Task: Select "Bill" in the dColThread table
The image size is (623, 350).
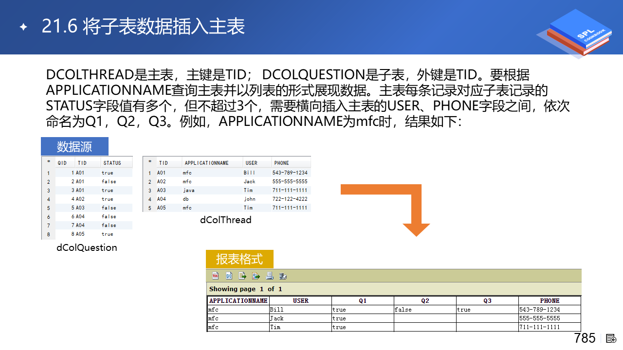Action: click(249, 173)
